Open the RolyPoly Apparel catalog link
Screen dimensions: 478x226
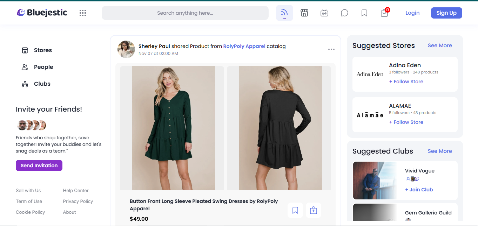pyautogui.click(x=244, y=46)
